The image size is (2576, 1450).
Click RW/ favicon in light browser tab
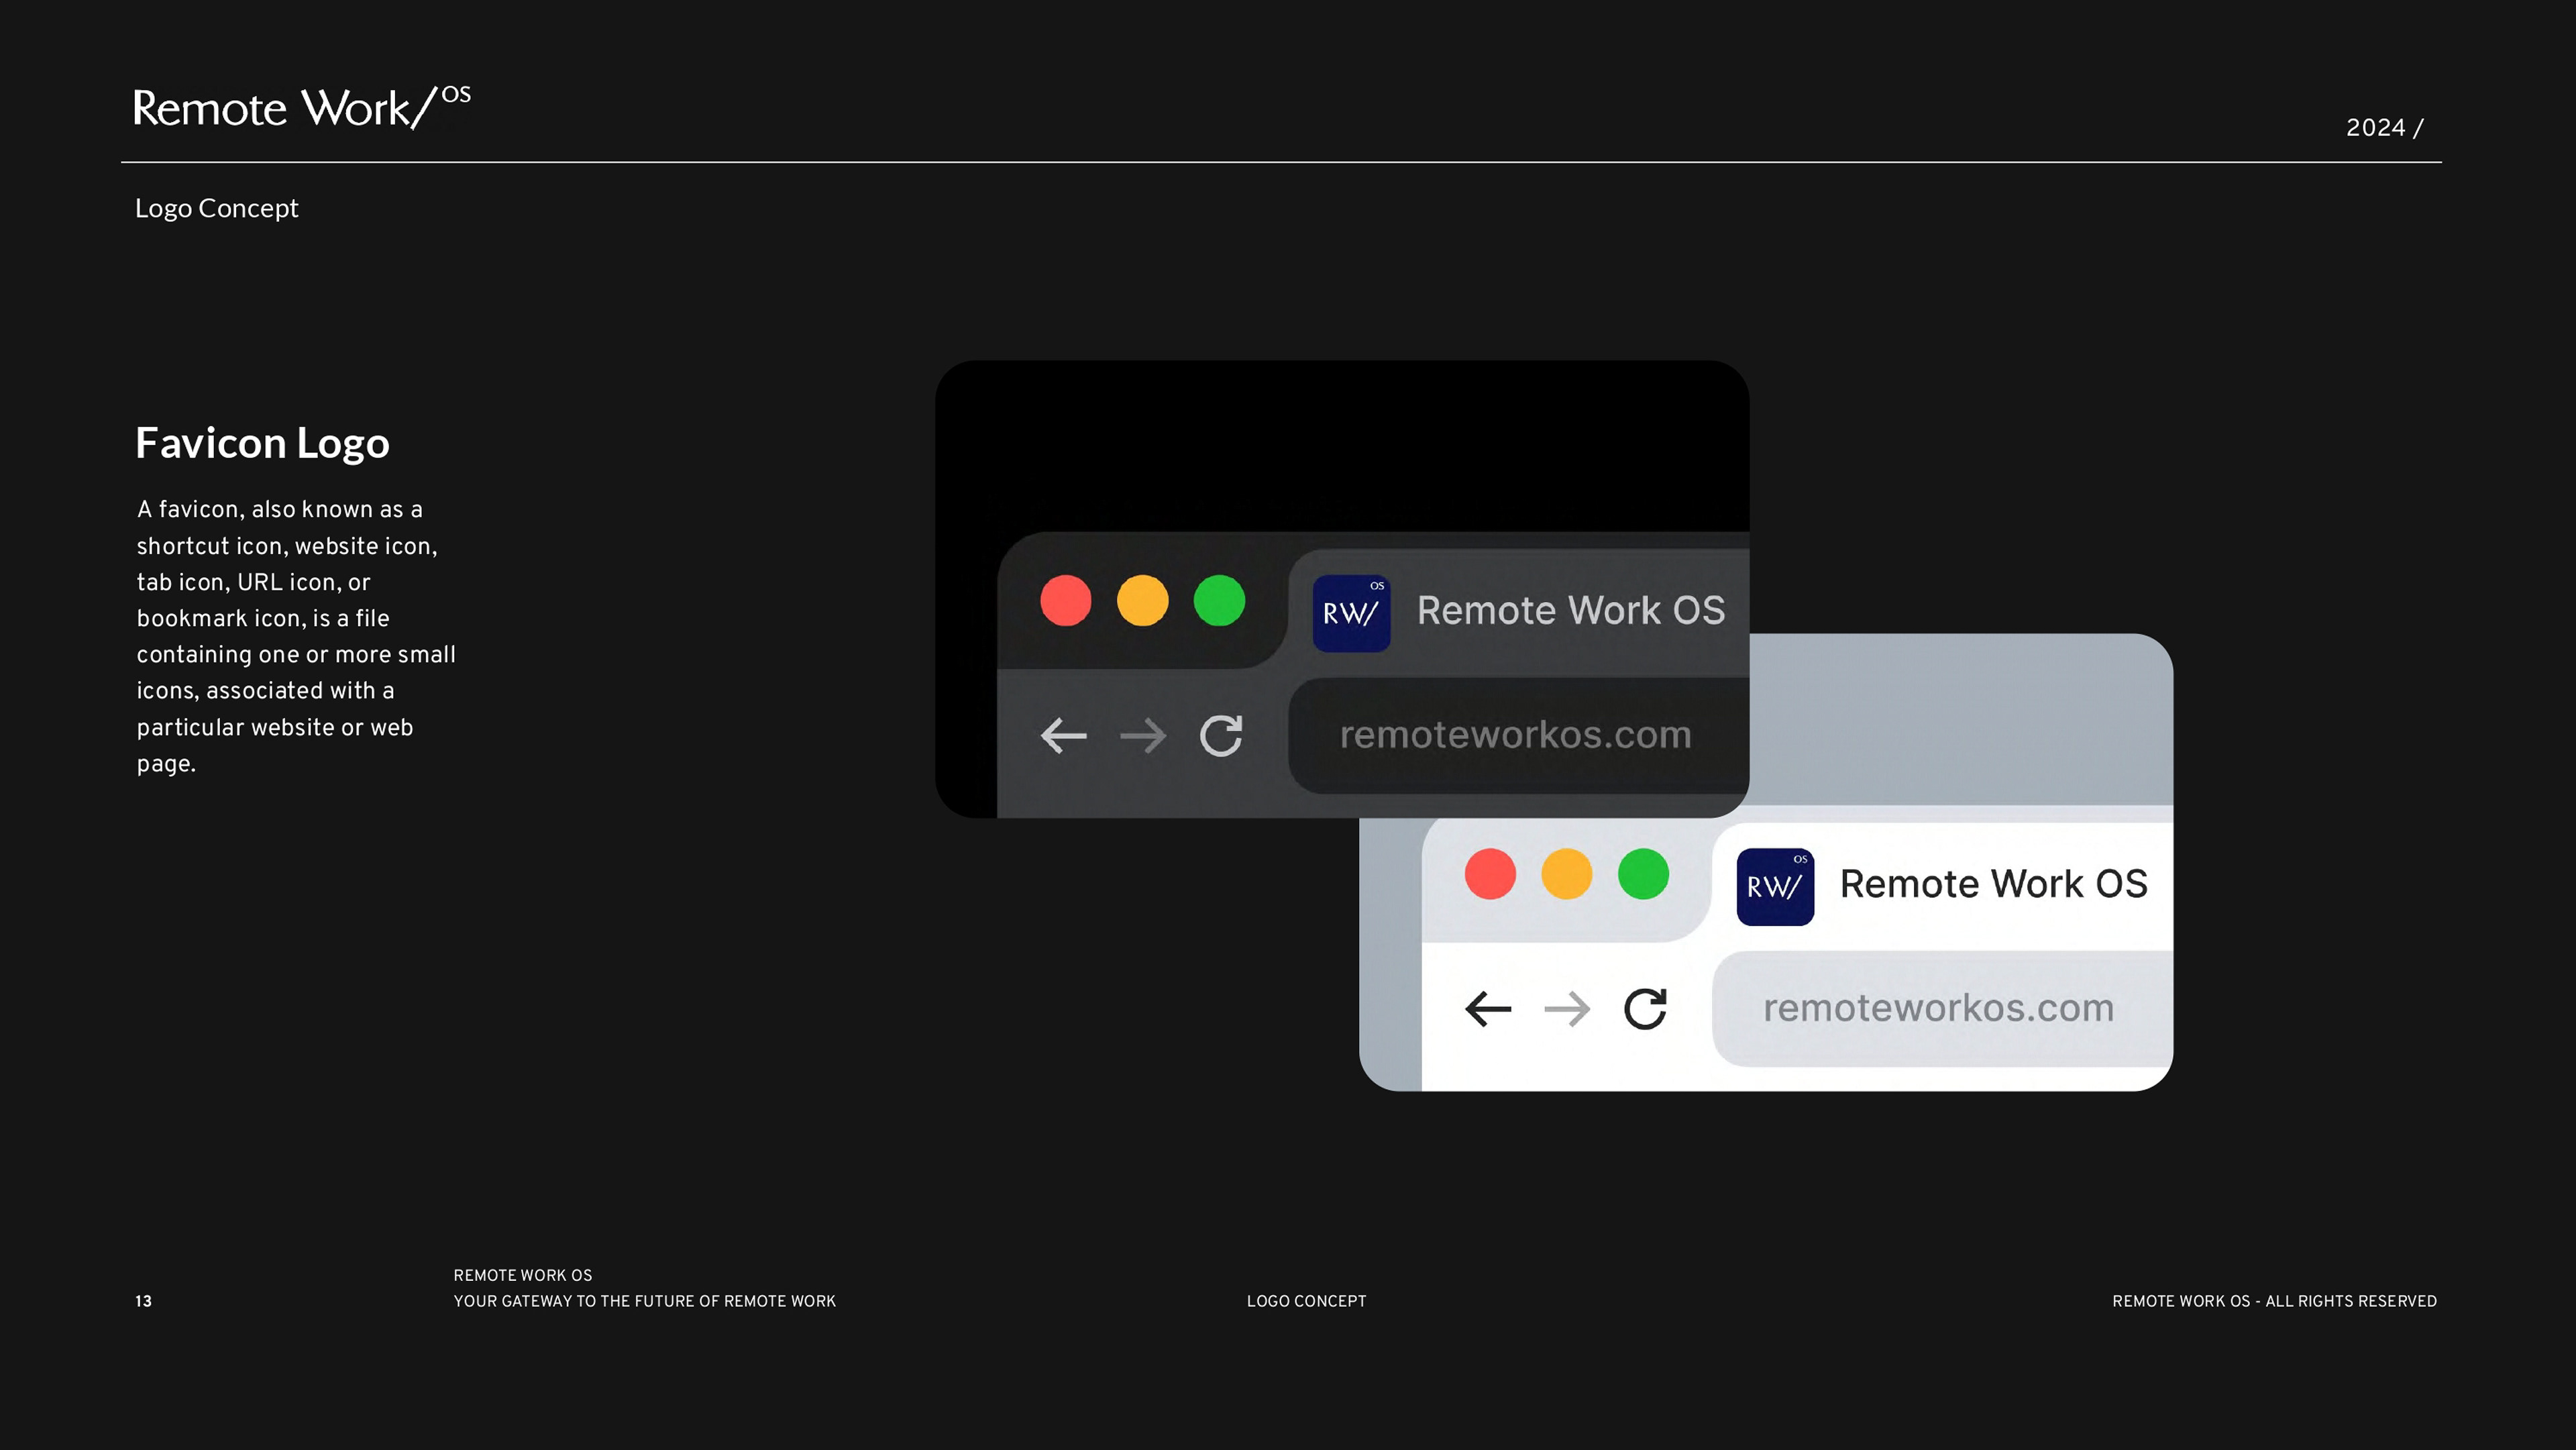tap(1775, 886)
